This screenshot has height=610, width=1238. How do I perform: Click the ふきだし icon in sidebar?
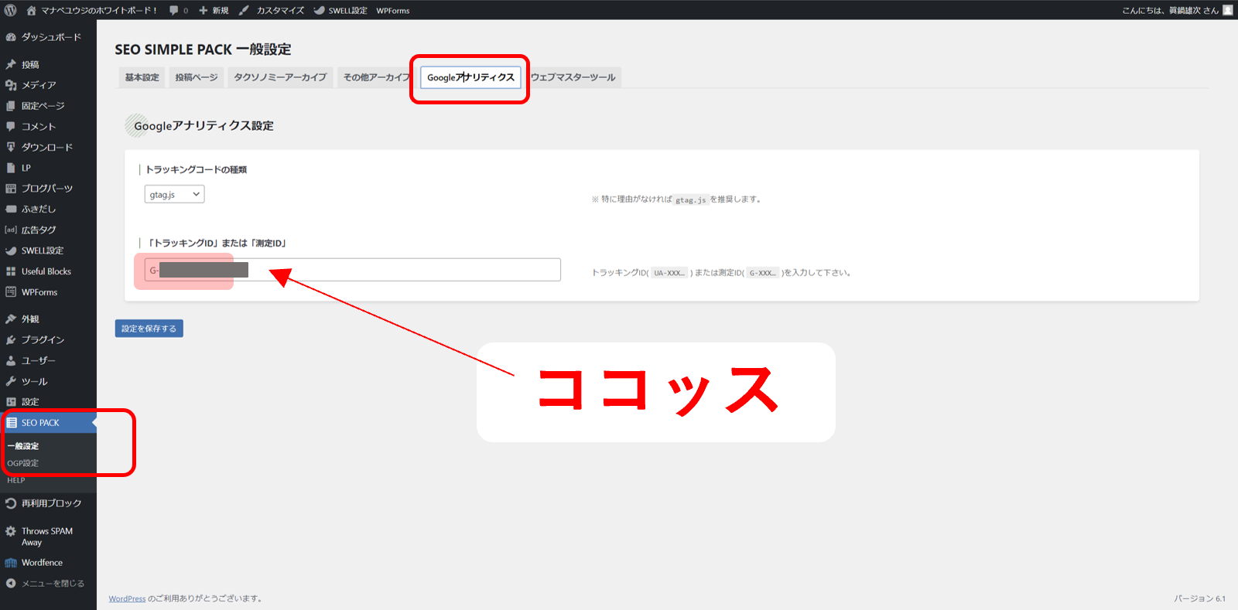click(11, 209)
